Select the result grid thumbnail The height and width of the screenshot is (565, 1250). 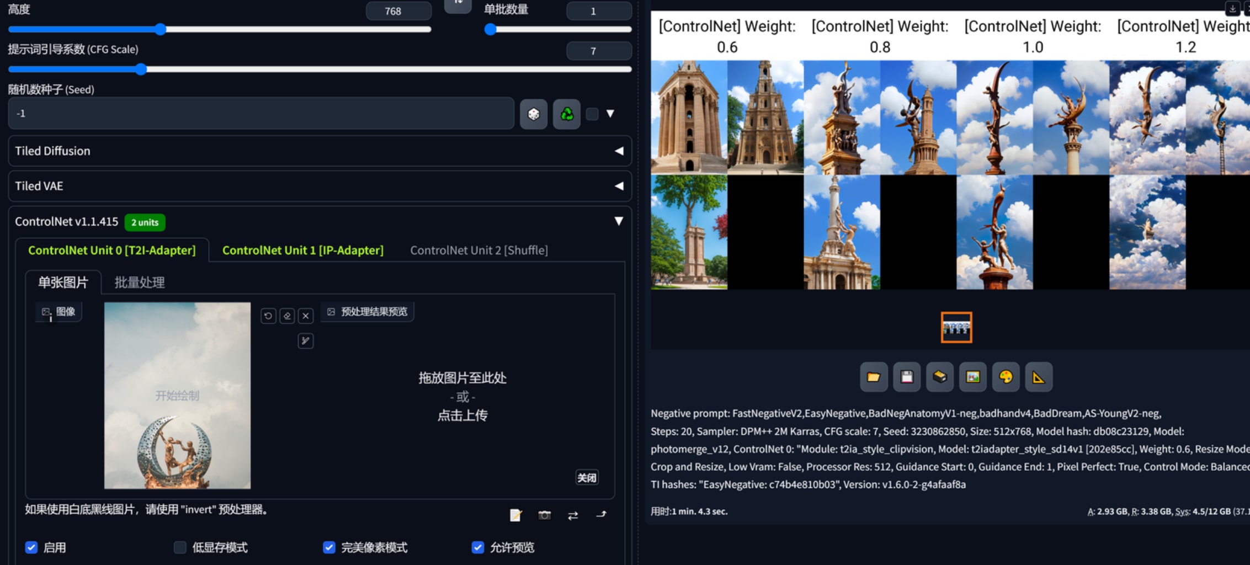[956, 328]
